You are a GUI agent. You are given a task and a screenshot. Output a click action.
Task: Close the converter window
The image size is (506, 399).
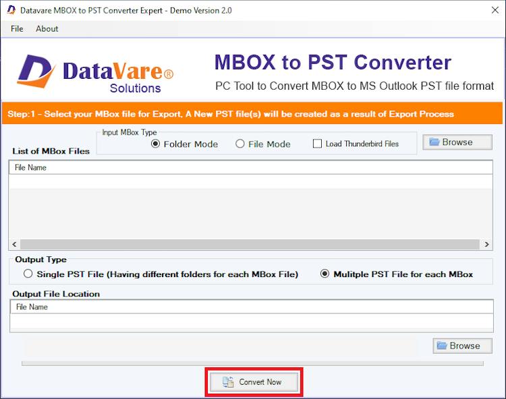point(495,10)
